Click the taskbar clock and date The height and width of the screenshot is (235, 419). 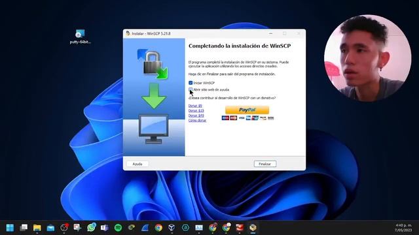(x=403, y=228)
